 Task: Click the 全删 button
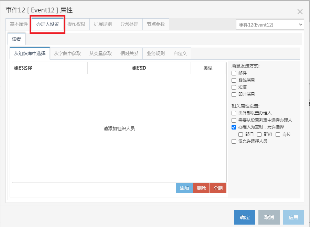pos(218,188)
